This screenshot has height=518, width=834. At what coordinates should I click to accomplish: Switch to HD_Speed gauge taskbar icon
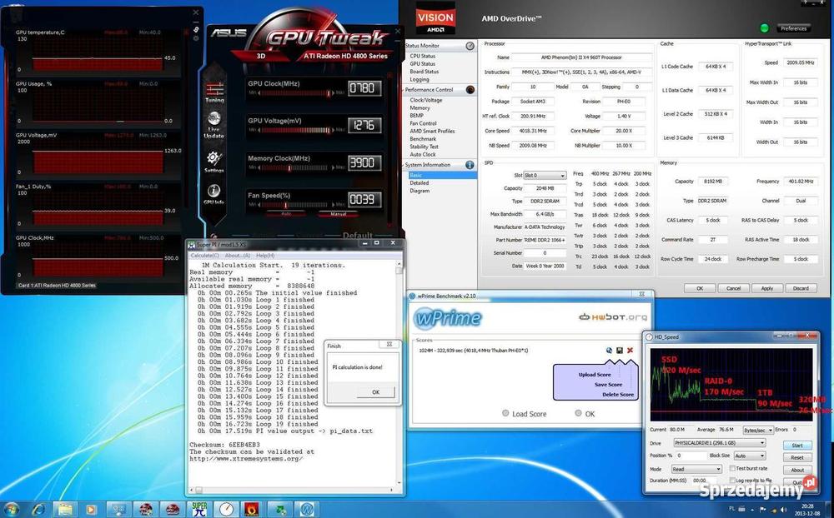coord(227,509)
